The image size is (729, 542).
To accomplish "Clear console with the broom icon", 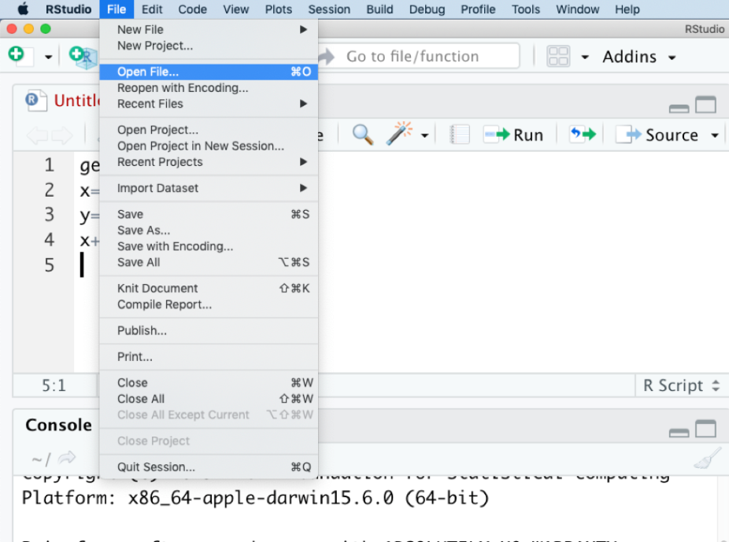I will point(708,458).
